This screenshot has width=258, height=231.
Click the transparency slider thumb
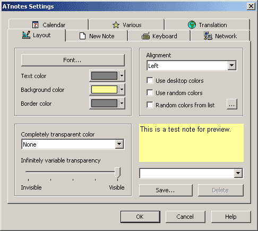coord(117,173)
